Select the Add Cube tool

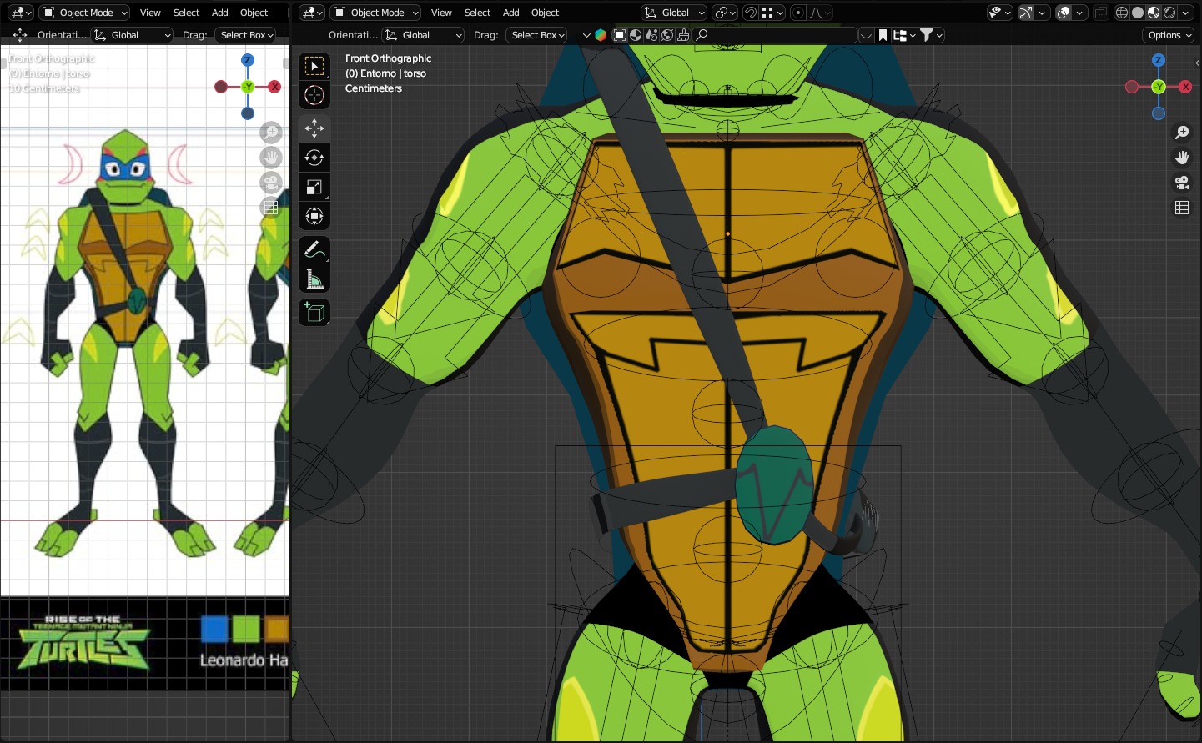[x=314, y=312]
